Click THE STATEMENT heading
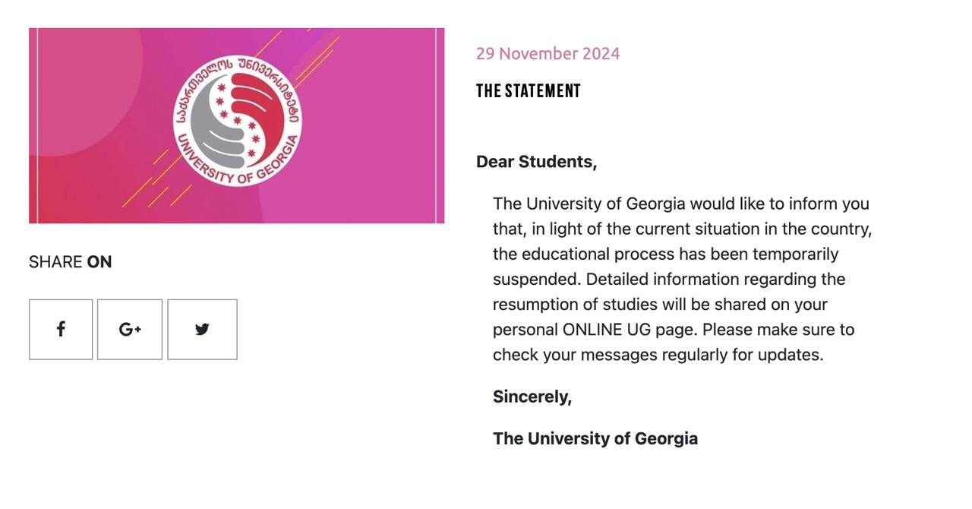 coord(528,91)
